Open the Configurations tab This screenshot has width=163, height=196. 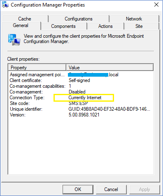79,19
